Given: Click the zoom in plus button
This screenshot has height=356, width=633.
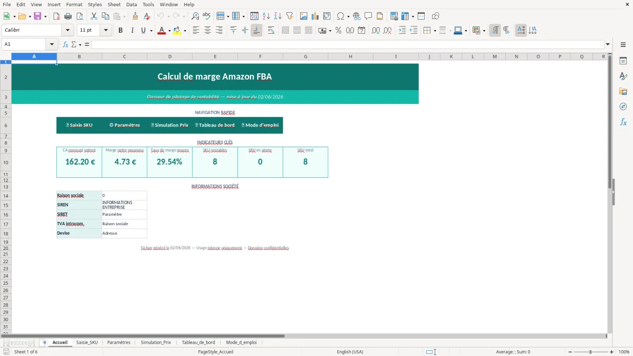Looking at the screenshot, I should coord(612,352).
